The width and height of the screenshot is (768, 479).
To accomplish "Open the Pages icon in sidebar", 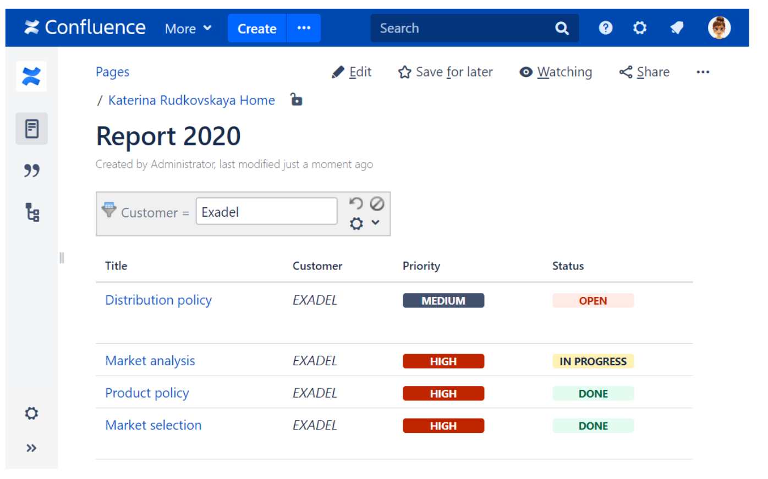I will [31, 129].
